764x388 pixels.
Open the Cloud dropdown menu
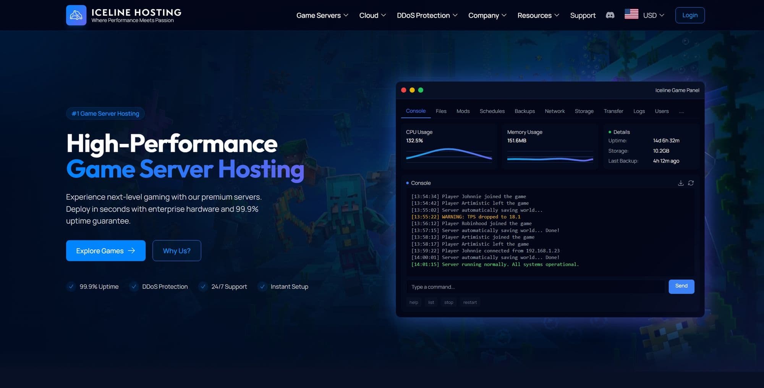tap(372, 15)
